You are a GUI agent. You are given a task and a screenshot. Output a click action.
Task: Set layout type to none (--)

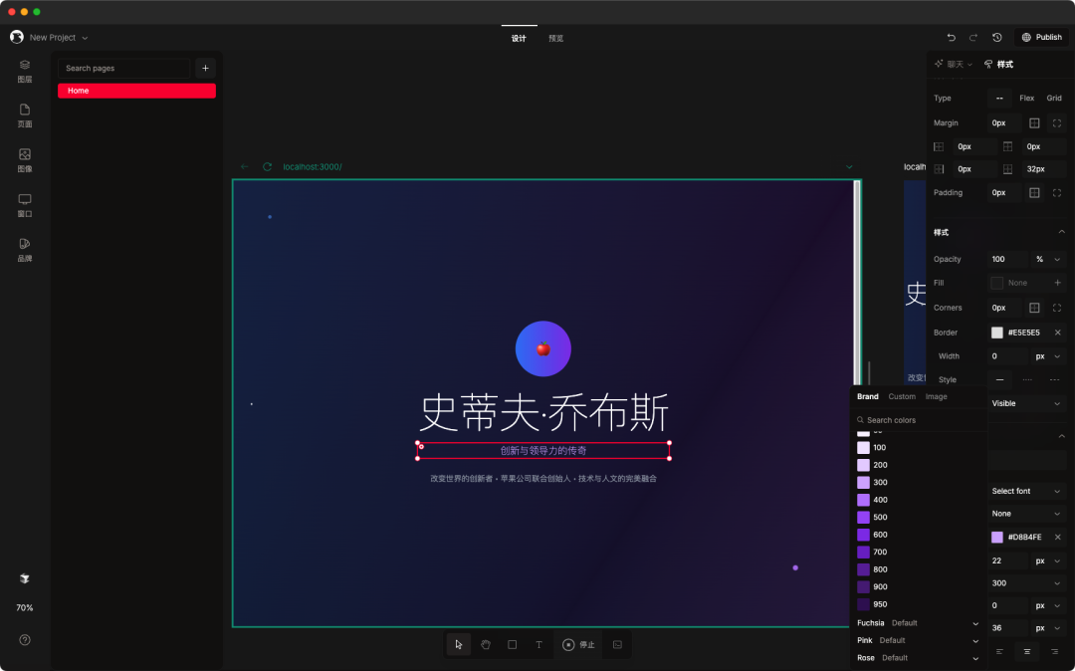[x=999, y=98]
